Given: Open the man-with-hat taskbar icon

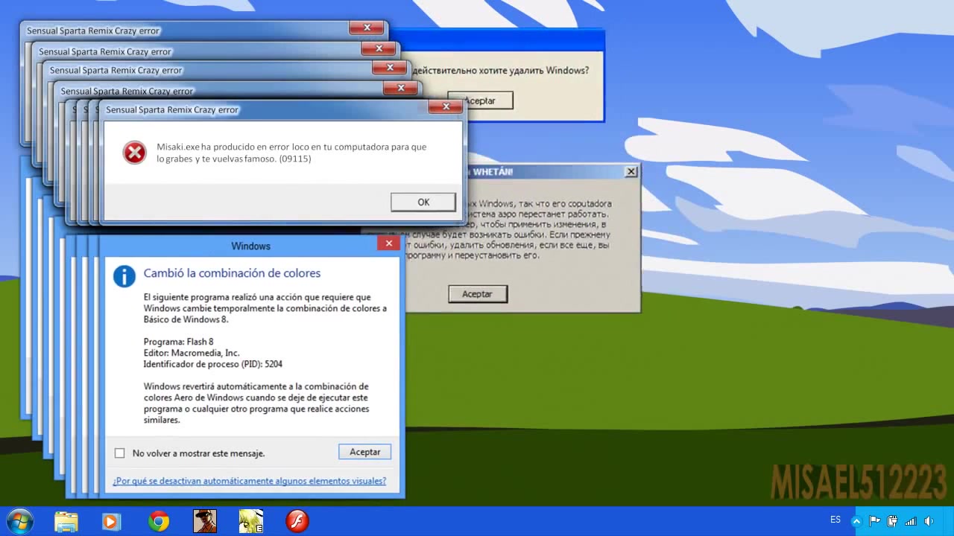Looking at the screenshot, I should pyautogui.click(x=204, y=521).
